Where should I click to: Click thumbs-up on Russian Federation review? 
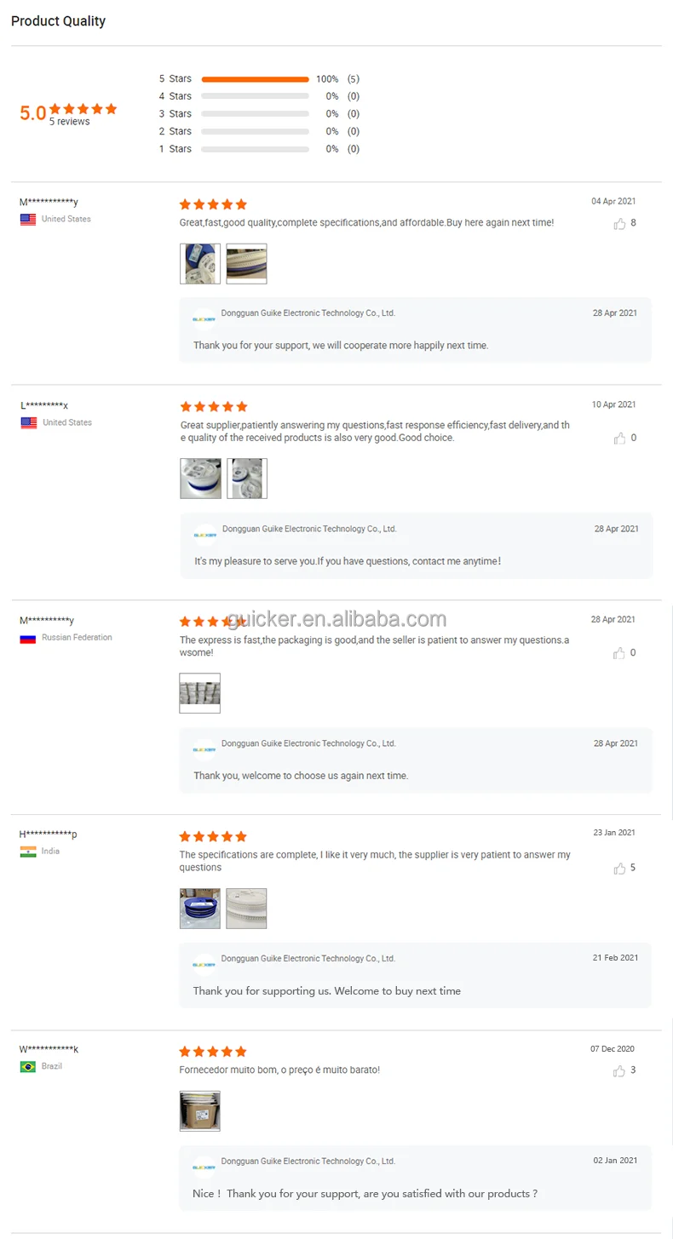click(619, 653)
